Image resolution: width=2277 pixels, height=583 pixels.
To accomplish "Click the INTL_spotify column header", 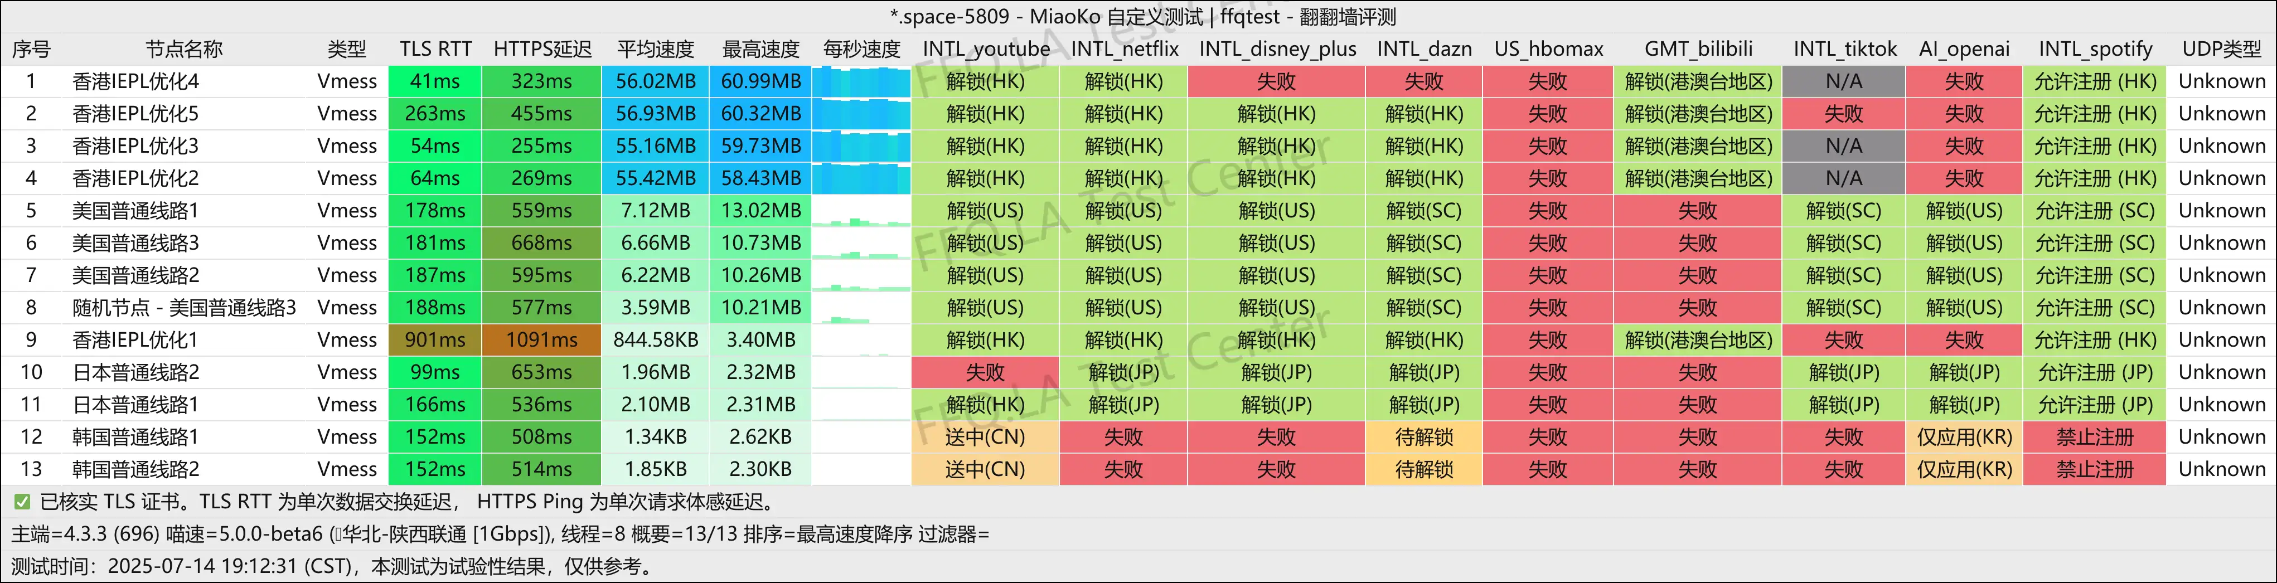I will click(x=2095, y=50).
